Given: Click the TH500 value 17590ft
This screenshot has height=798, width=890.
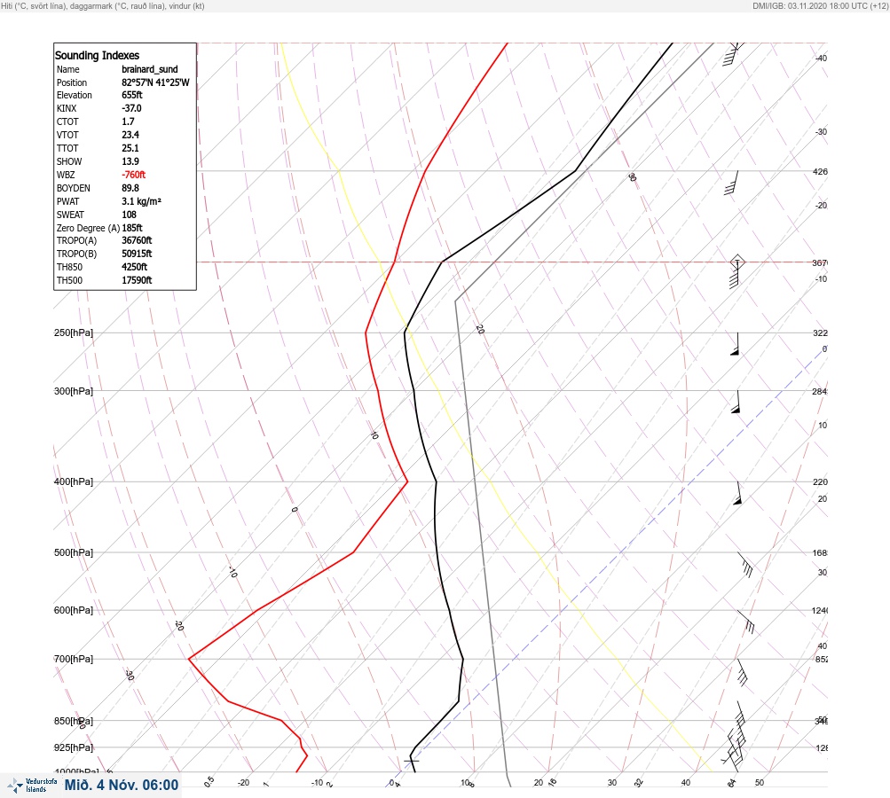Looking at the screenshot, I should [x=137, y=280].
